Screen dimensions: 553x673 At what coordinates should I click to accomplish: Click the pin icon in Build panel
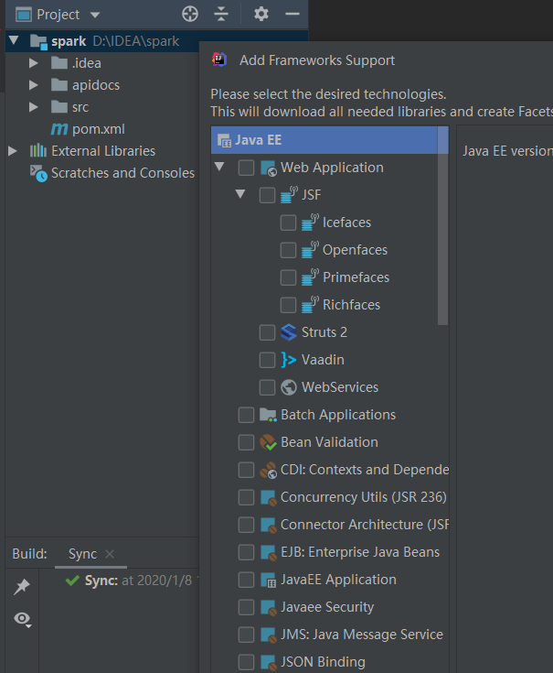click(22, 587)
